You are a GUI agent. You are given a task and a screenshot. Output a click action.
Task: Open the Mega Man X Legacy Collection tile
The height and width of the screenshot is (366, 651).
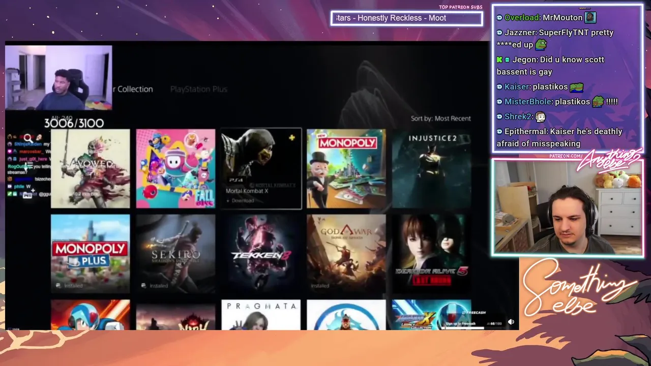(x=432, y=315)
